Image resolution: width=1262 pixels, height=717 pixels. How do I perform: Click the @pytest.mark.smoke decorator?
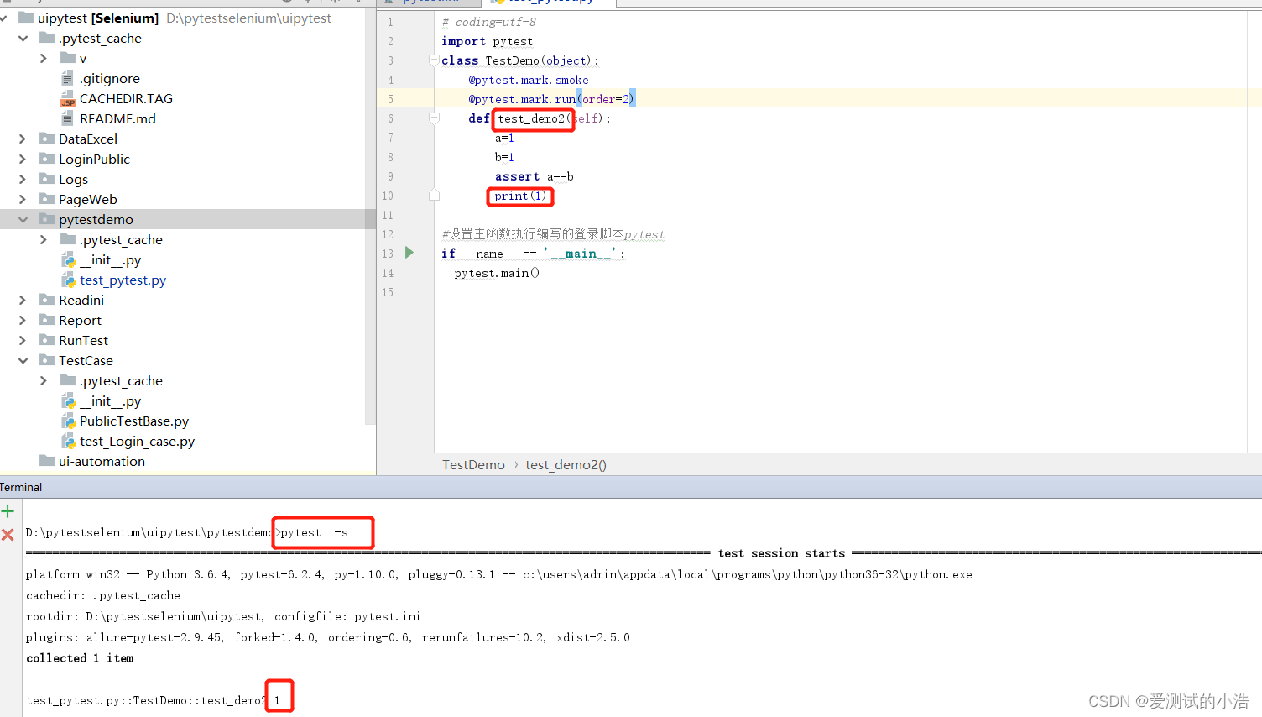click(x=529, y=80)
